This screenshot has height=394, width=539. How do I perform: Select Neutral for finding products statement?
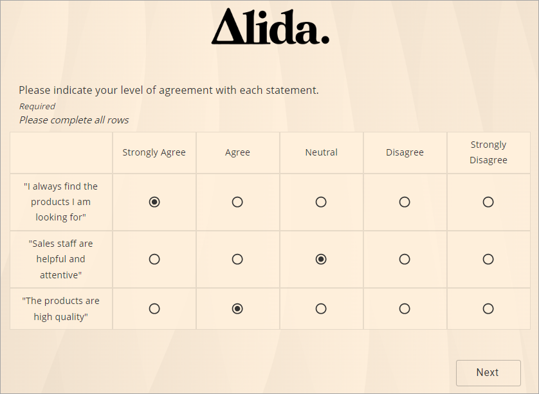pyautogui.click(x=321, y=201)
